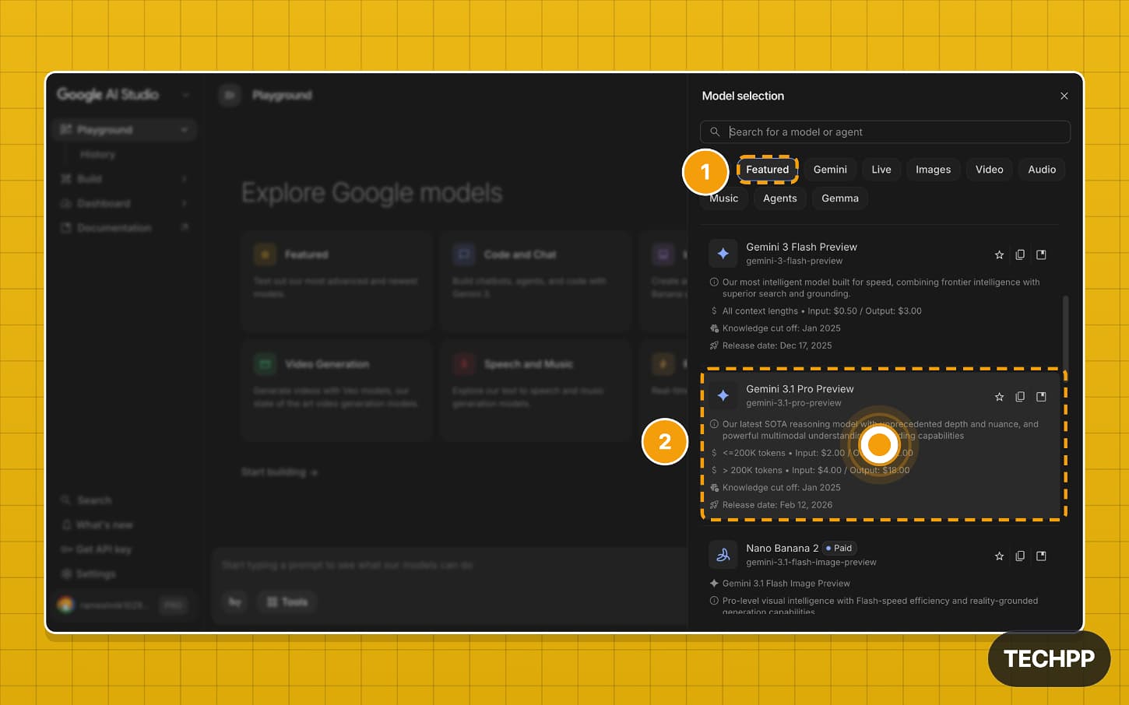Click the model list vertical scrollbar
1129x705 pixels.
pyautogui.click(x=1065, y=333)
